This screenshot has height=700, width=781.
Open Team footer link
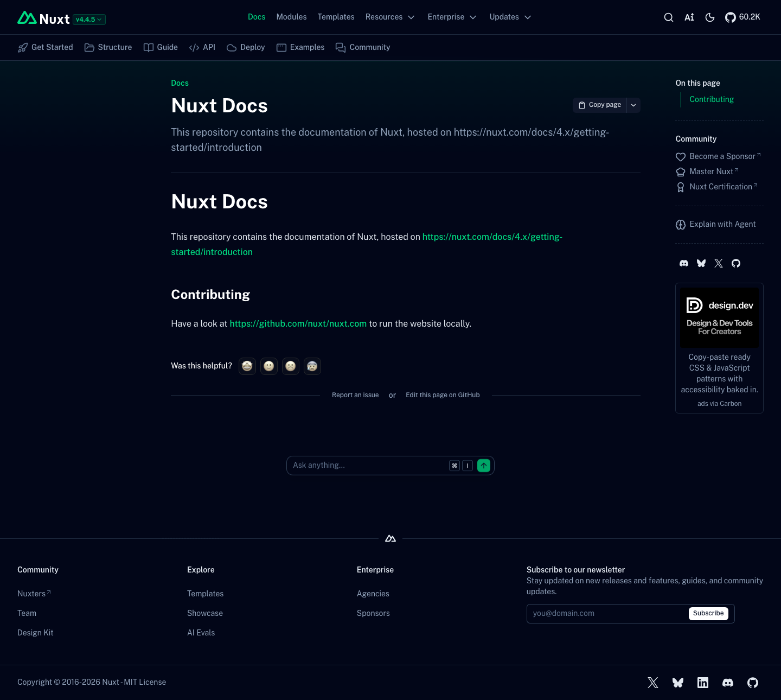click(27, 613)
